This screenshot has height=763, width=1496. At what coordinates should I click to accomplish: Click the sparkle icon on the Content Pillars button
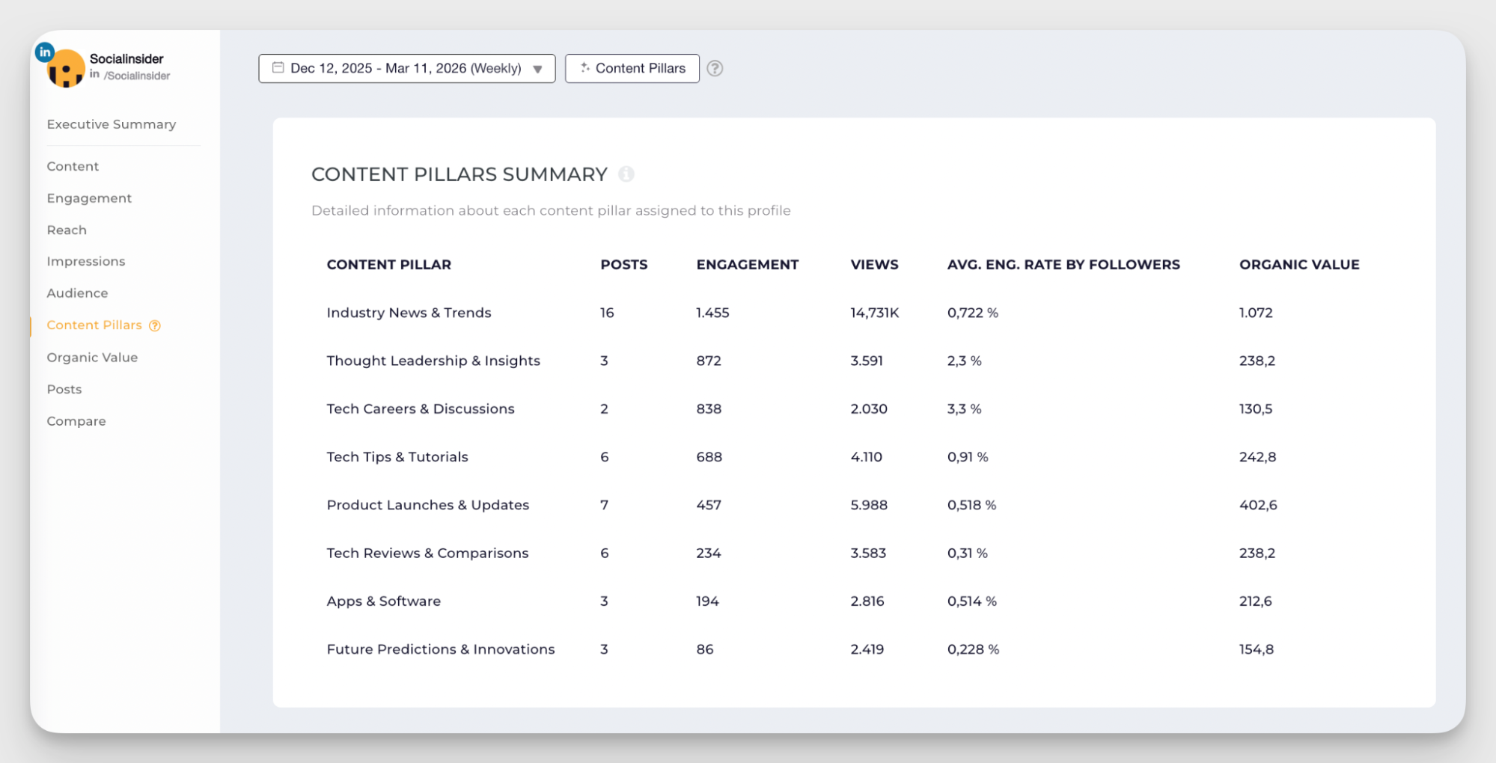click(x=585, y=67)
